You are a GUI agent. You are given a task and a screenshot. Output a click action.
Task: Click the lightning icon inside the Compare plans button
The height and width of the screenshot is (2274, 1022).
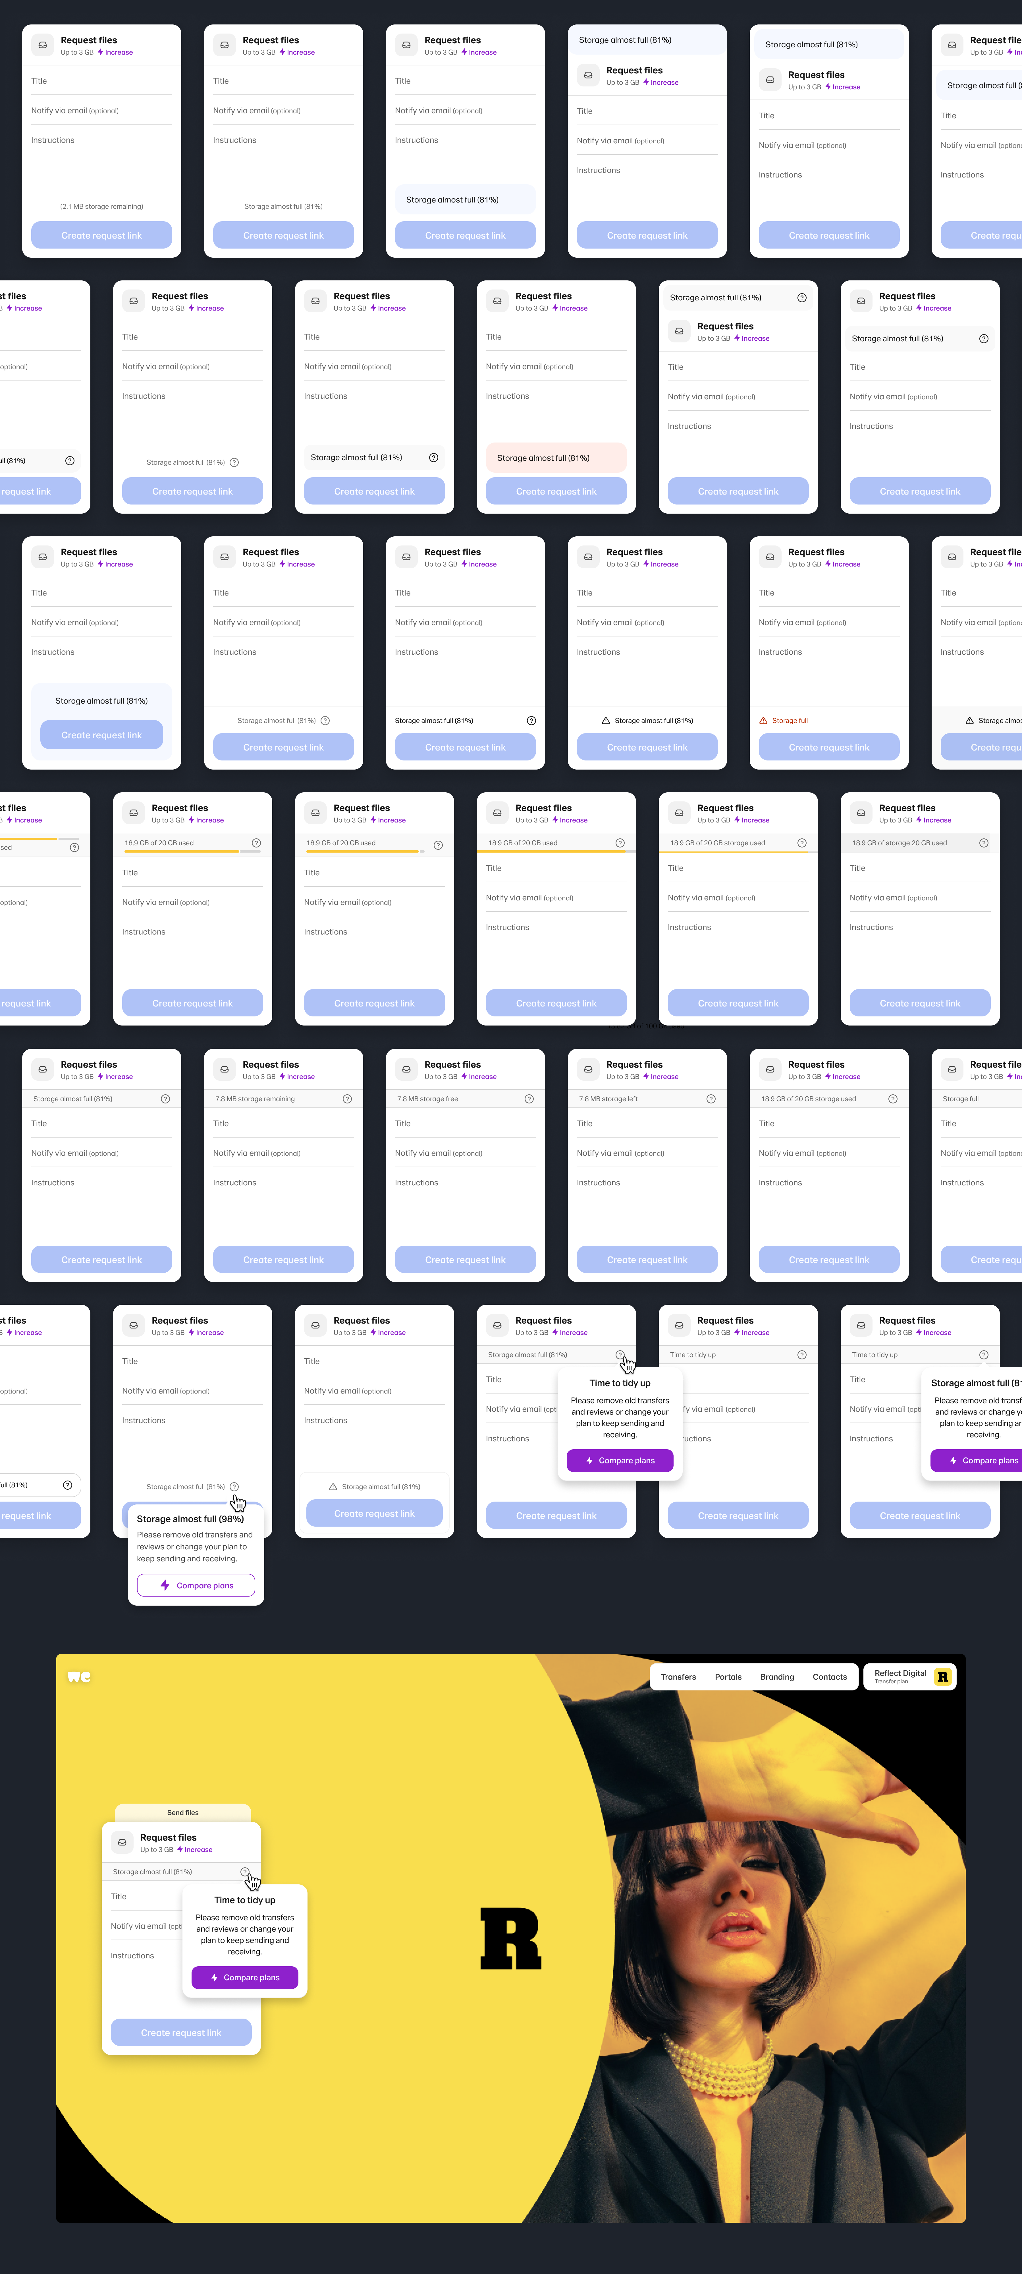tap(215, 1977)
